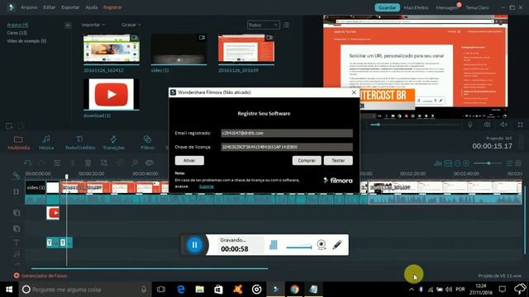
Task: Open File Explorer from taskbar
Action: click(200, 290)
